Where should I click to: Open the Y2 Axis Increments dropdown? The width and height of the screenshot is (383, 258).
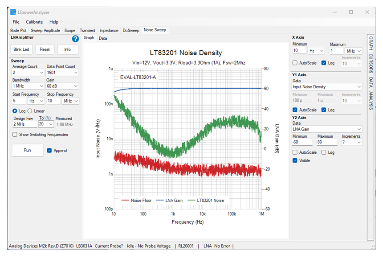pos(351,142)
